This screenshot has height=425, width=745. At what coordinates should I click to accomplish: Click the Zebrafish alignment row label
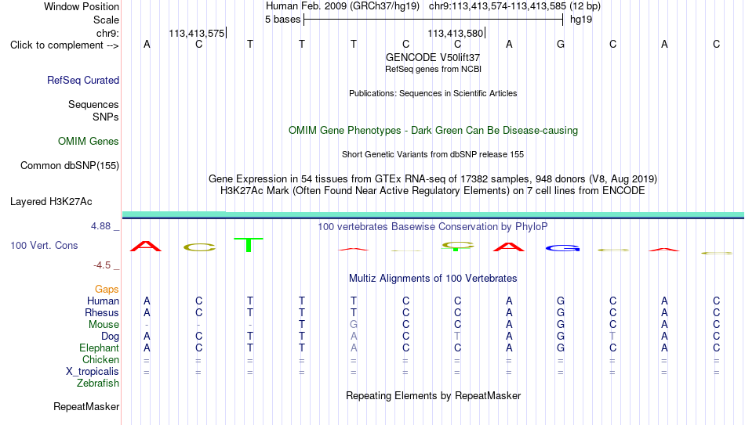click(x=98, y=383)
